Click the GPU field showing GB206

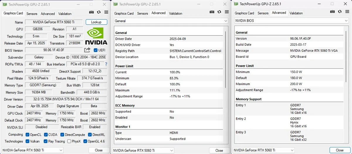(37, 29)
